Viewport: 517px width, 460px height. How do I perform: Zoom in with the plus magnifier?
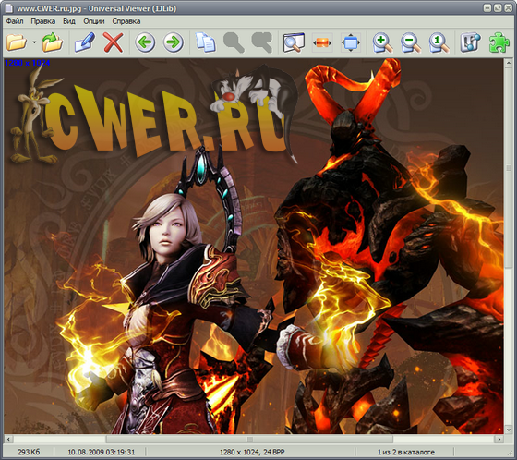(382, 42)
